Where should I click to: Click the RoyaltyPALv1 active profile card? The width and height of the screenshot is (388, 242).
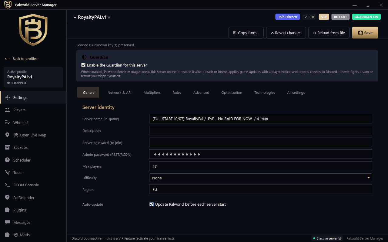click(x=33, y=77)
